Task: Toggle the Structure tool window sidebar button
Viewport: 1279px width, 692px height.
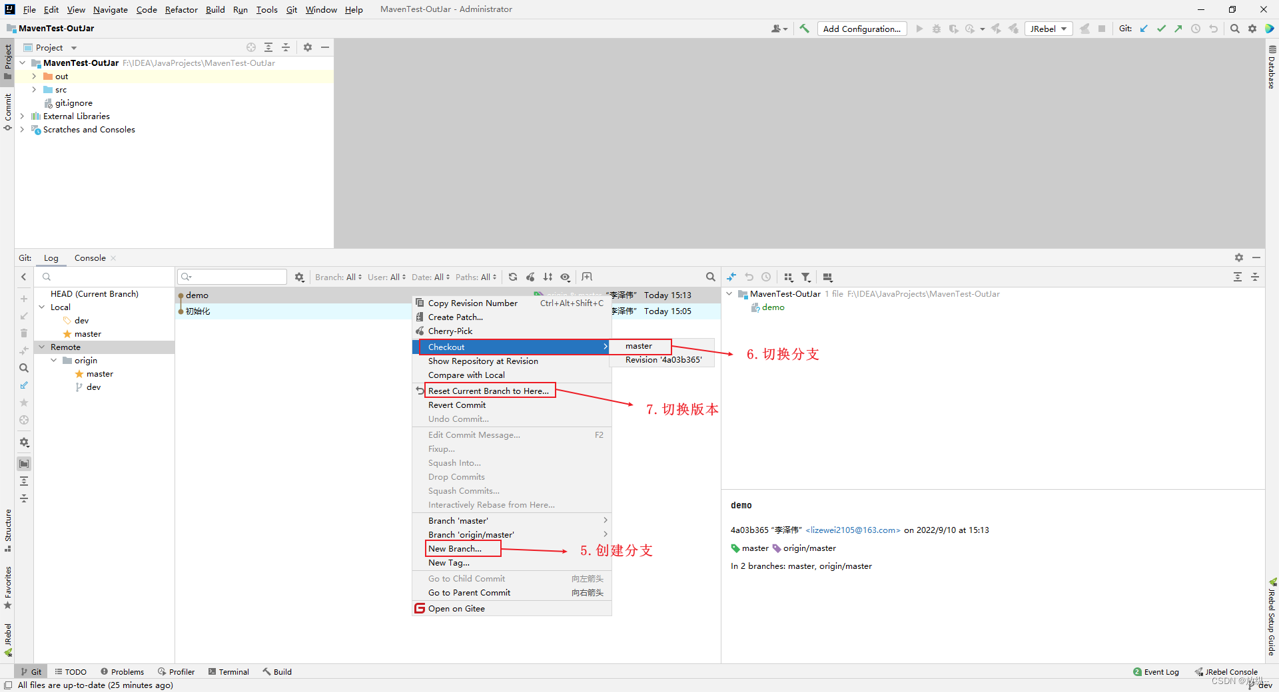Action: (7, 530)
